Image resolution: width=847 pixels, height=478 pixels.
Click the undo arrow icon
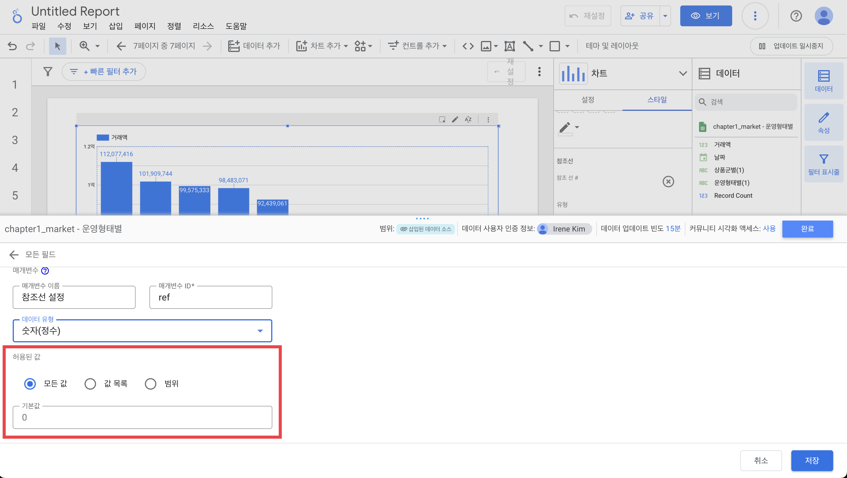click(12, 46)
